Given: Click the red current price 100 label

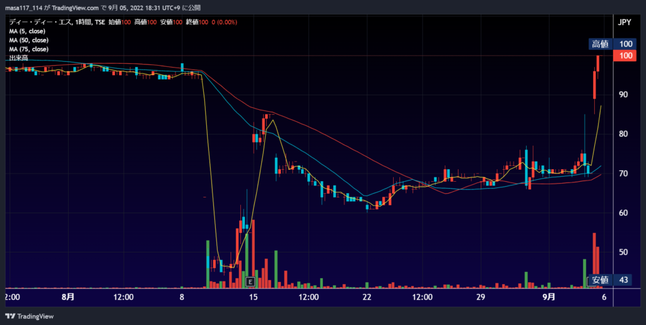Looking at the screenshot, I should point(625,56).
